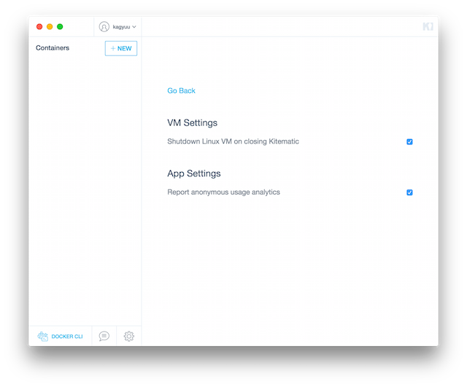
Task: Click the Docker whale icon
Action: [x=43, y=336]
